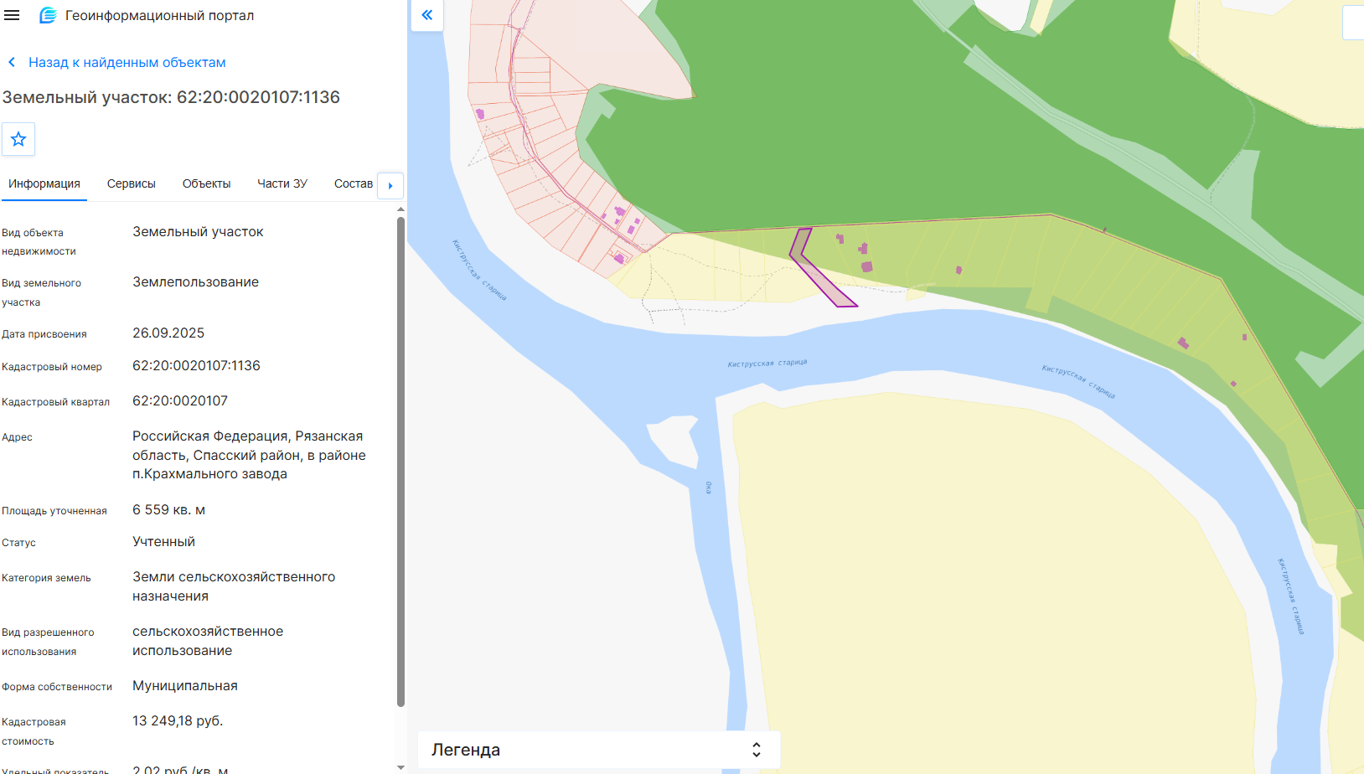Open the Объекты tab
Image resolution: width=1364 pixels, height=774 pixels.
[x=206, y=183]
